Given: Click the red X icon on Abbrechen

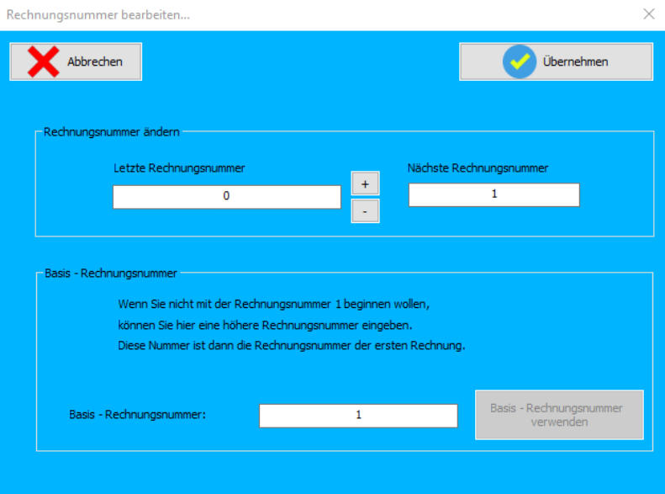Looking at the screenshot, I should pos(43,61).
